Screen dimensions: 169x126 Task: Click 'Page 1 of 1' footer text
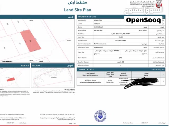(x=73, y=123)
